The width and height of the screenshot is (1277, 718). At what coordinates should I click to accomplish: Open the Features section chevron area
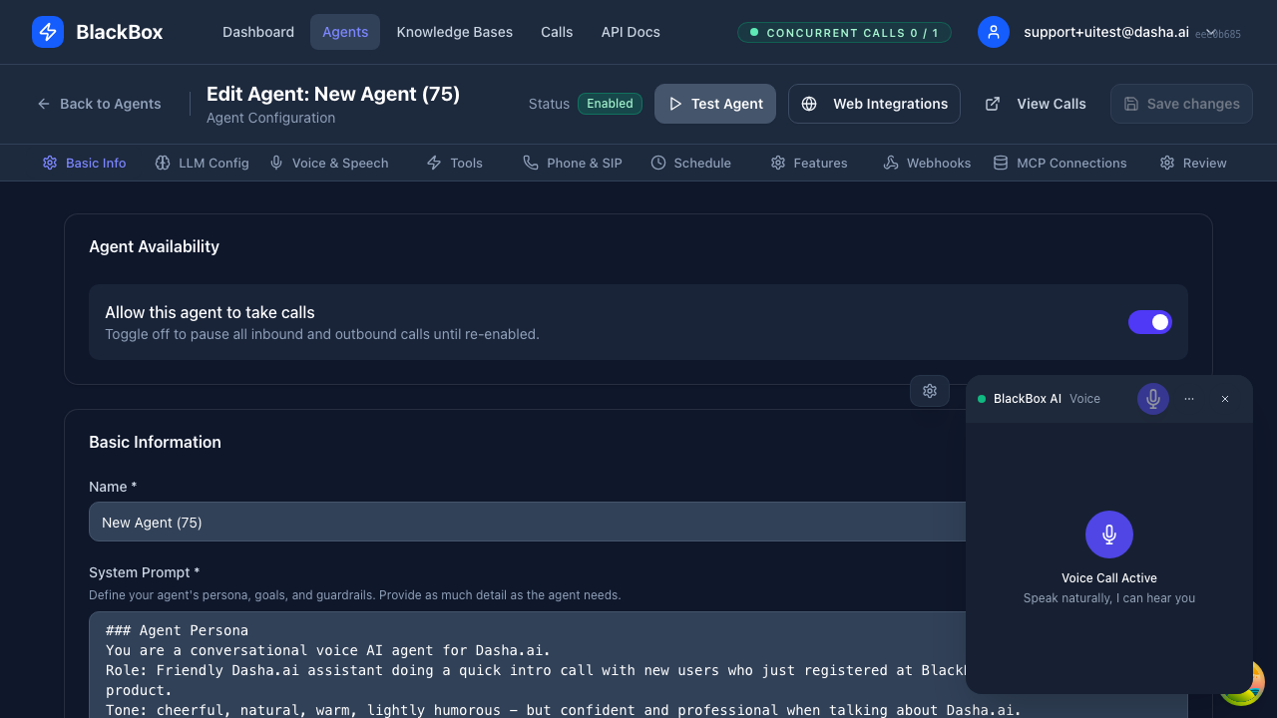809,163
